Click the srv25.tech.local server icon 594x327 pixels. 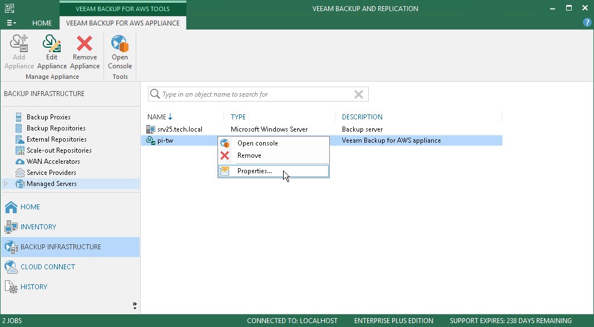[x=150, y=129]
